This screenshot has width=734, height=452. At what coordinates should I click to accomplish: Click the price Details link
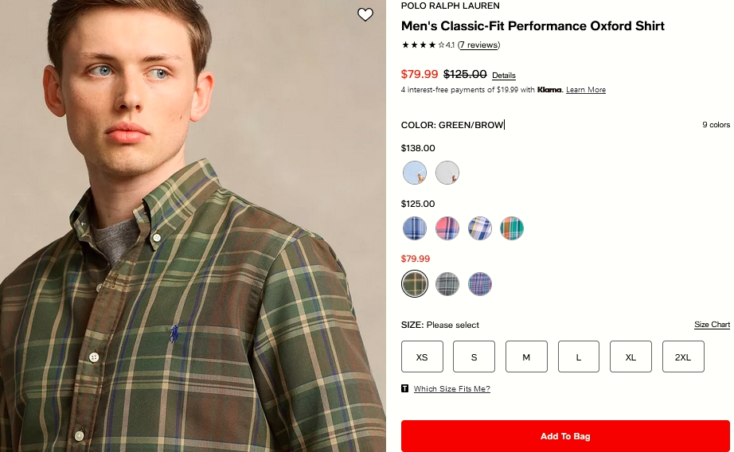point(504,76)
